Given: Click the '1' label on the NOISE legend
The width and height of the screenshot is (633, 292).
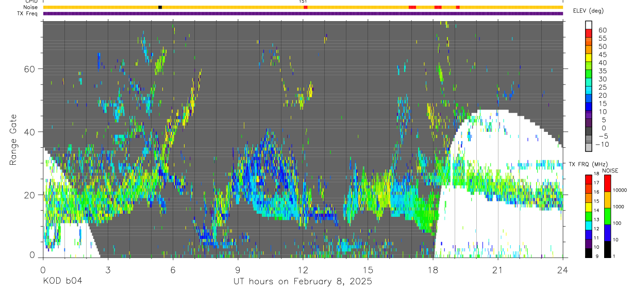Looking at the screenshot, I should pyautogui.click(x=613, y=256).
